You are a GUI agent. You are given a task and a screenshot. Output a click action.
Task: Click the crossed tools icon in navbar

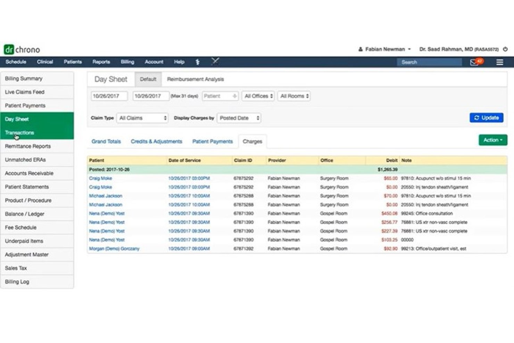pos(215,62)
